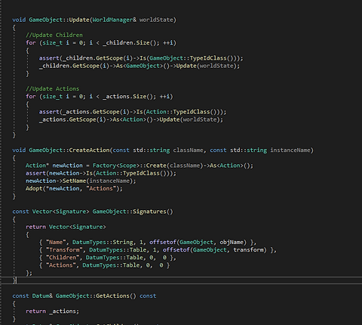Click the 'return Vector<Signature>' line

(x=66, y=227)
